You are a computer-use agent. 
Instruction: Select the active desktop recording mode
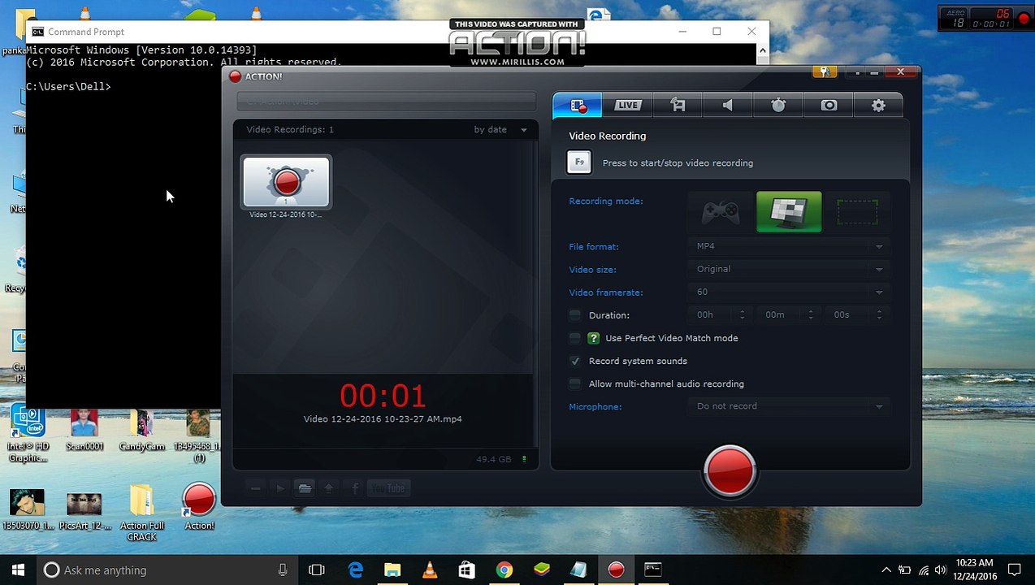click(789, 212)
